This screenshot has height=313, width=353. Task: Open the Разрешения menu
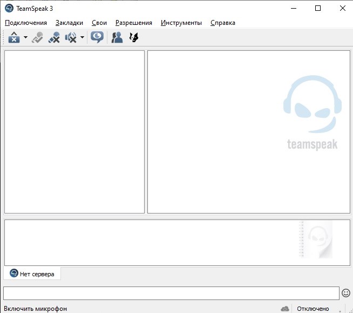134,23
